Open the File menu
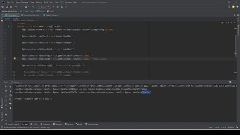This screenshot has width=240, height=135. tap(8, 2)
